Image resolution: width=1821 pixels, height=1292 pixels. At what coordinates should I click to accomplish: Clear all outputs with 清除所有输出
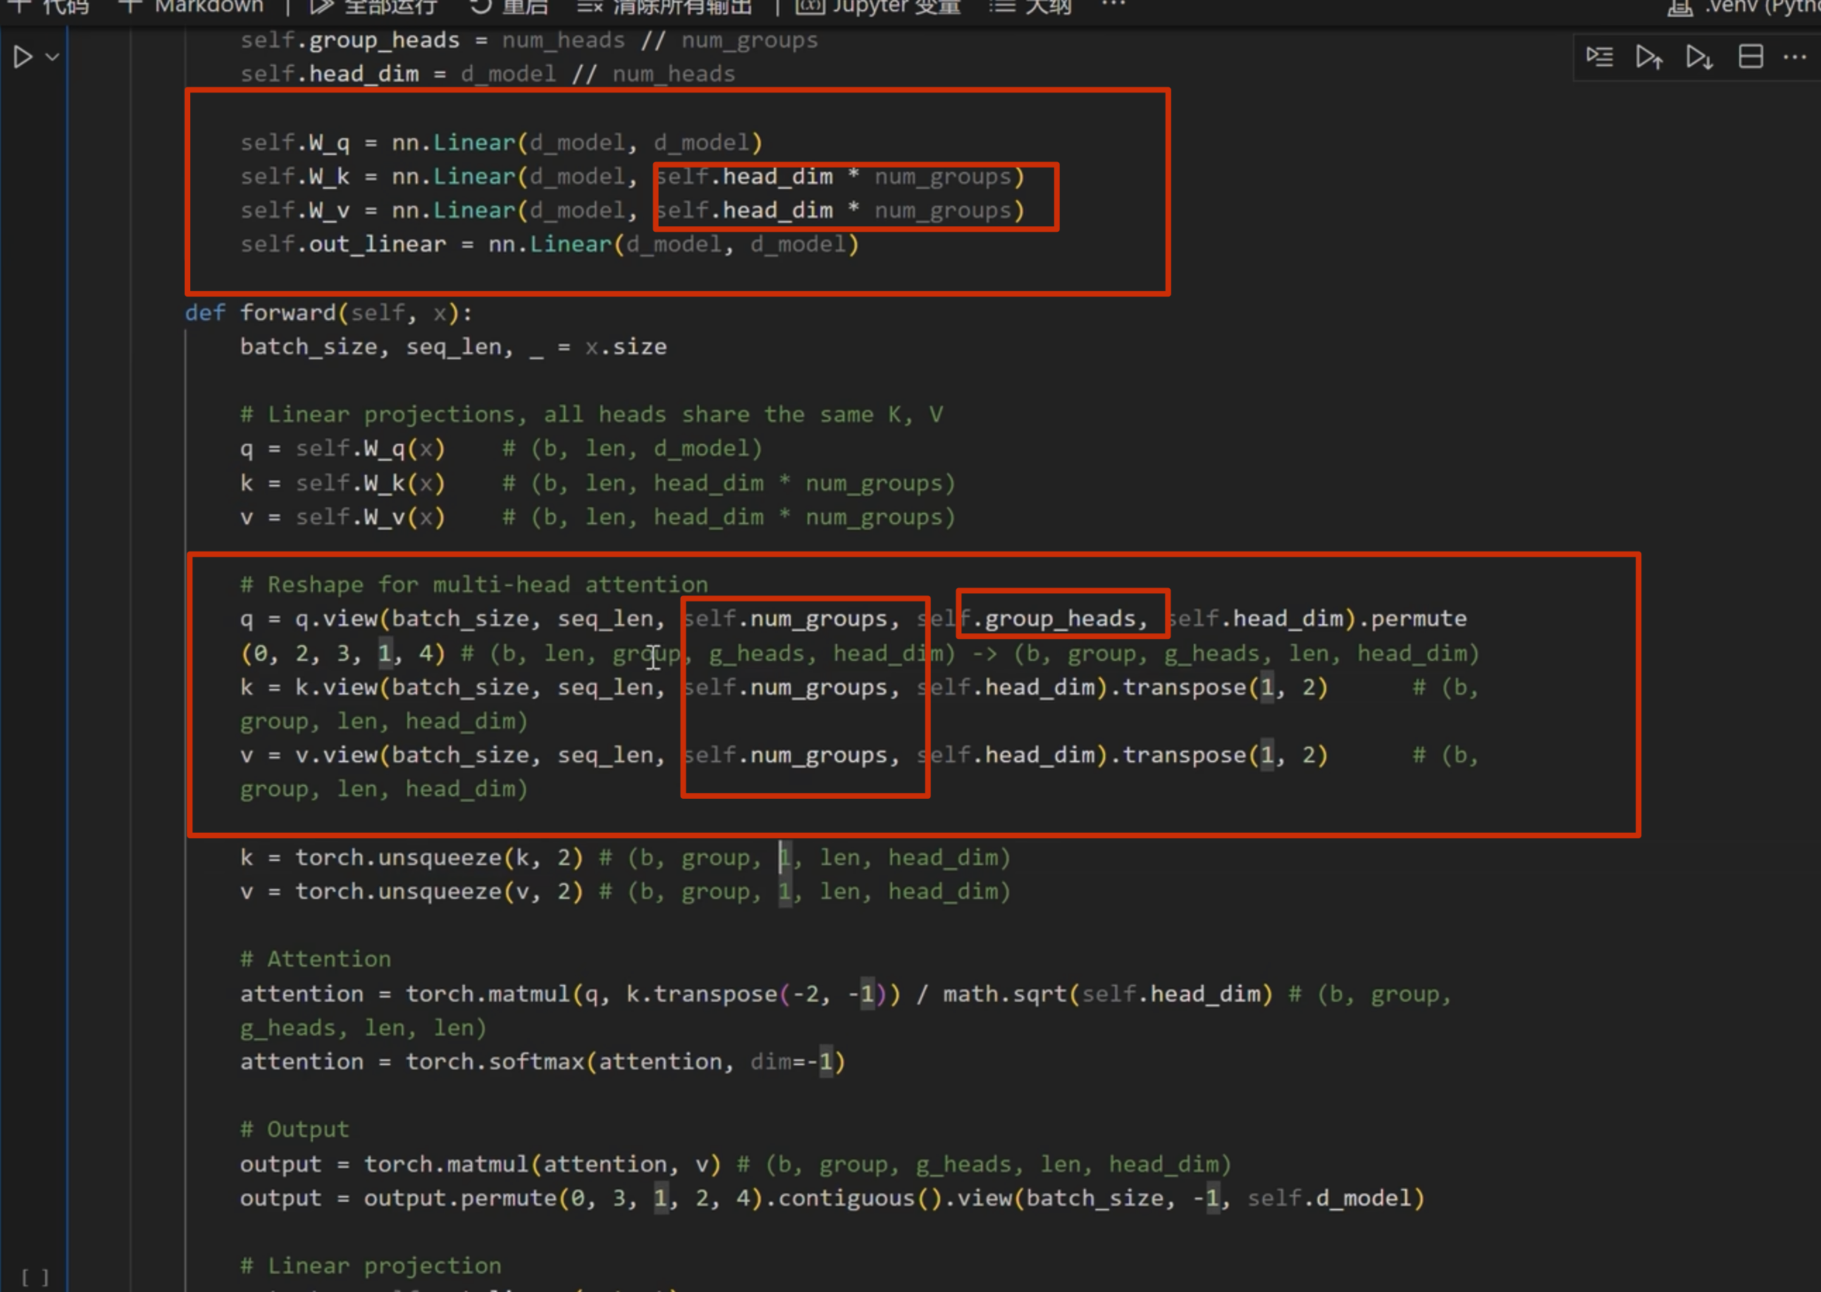click(x=665, y=6)
